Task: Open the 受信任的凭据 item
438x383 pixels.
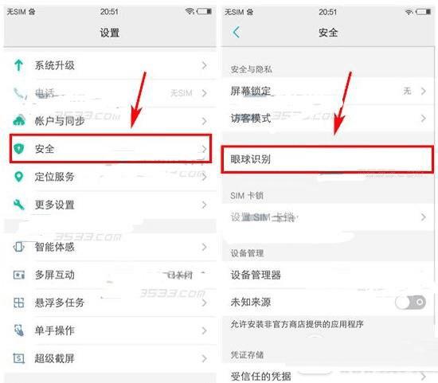Action: tap(328, 374)
